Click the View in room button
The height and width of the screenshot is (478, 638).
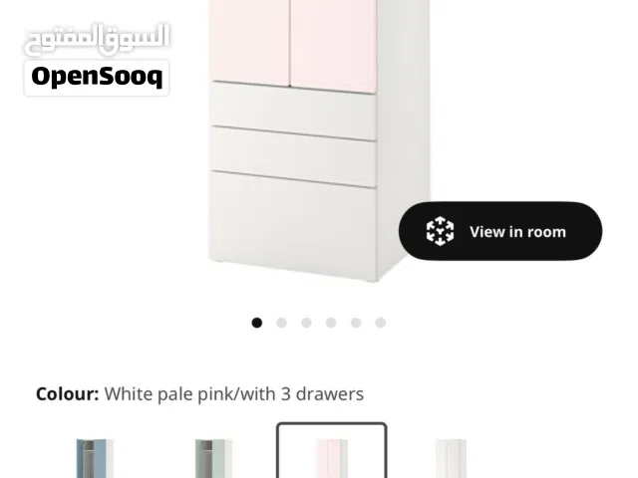click(500, 231)
